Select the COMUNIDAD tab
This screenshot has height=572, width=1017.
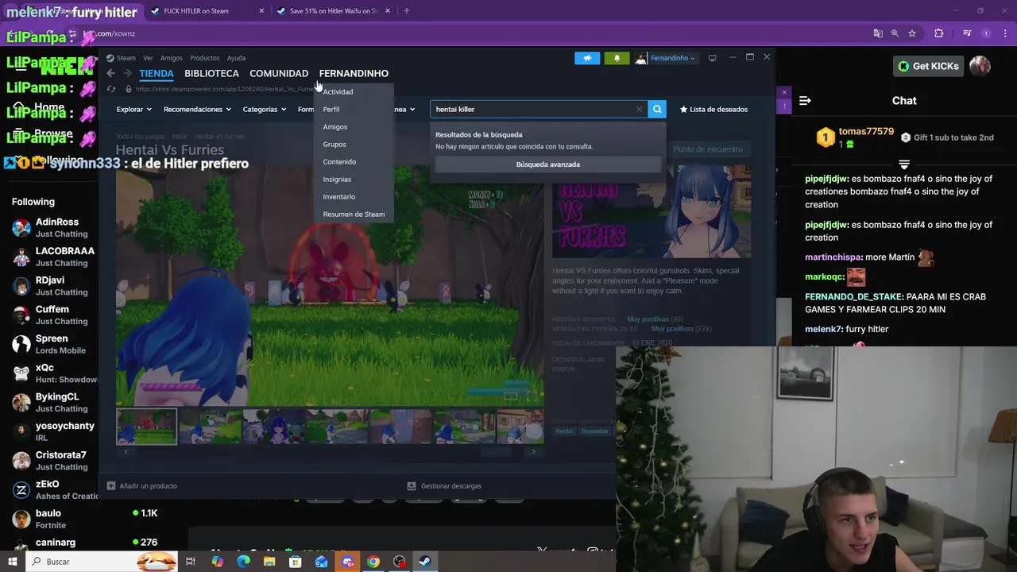tap(279, 73)
